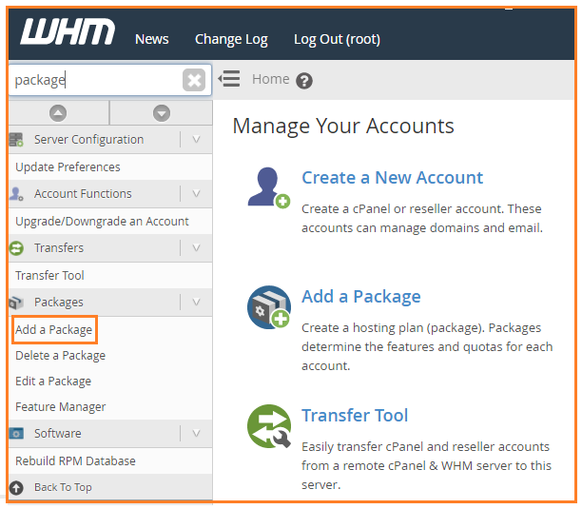The height and width of the screenshot is (509, 582).
Task: Open Rebuild RPM Database
Action: coord(75,461)
